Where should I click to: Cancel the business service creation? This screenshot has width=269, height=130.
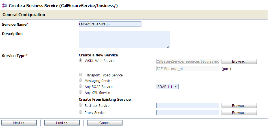105,123
